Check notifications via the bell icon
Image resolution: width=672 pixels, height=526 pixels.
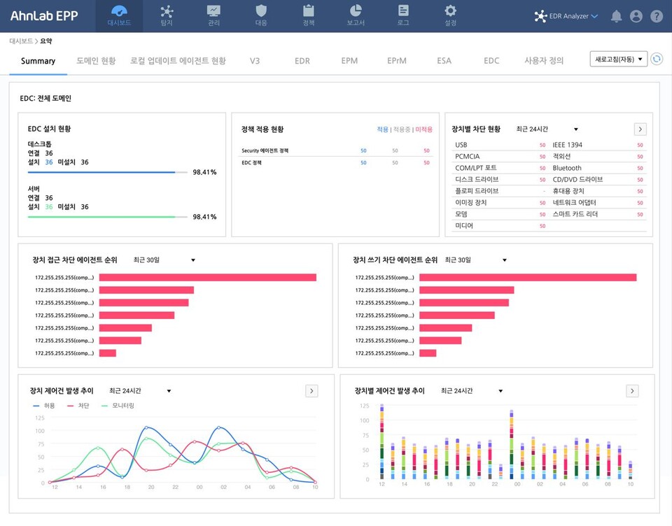615,15
